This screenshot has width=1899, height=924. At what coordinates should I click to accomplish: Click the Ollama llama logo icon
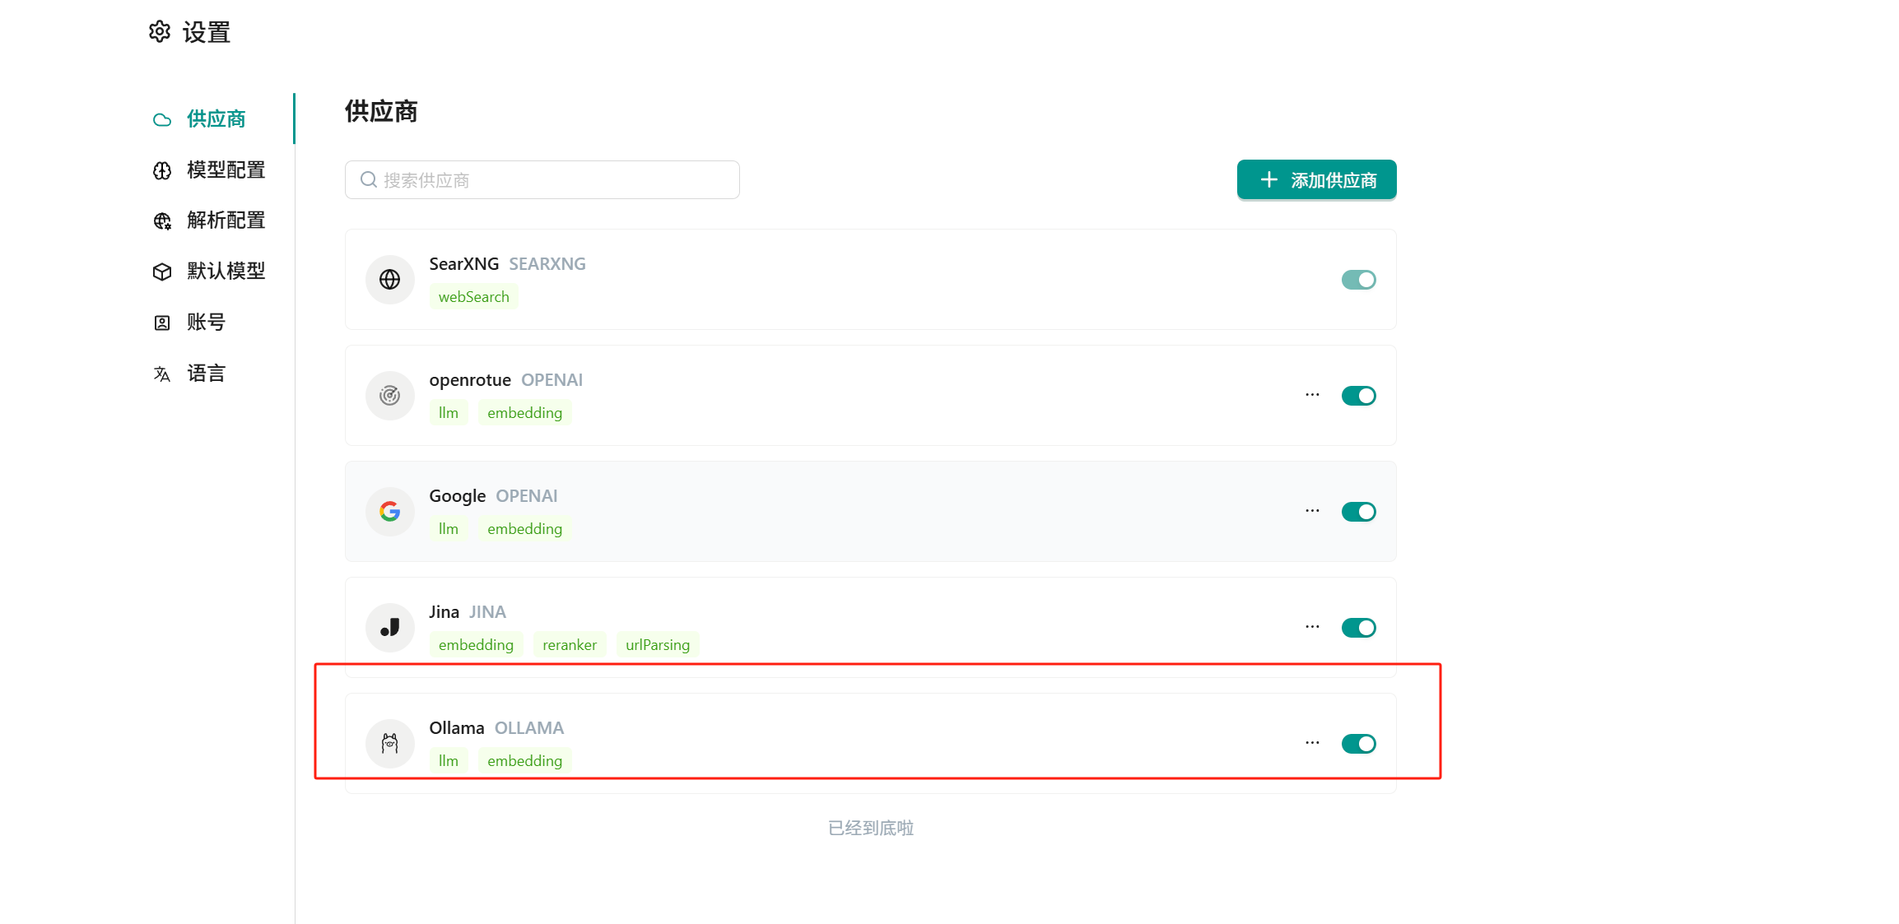(x=389, y=744)
